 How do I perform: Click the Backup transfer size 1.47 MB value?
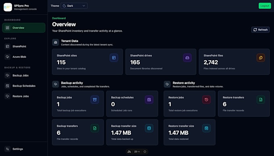click(x=121, y=133)
